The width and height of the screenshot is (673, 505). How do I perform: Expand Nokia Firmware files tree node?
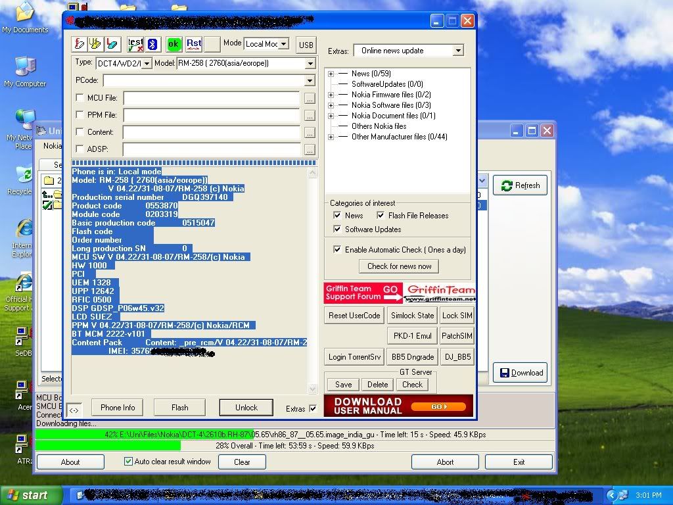click(331, 95)
